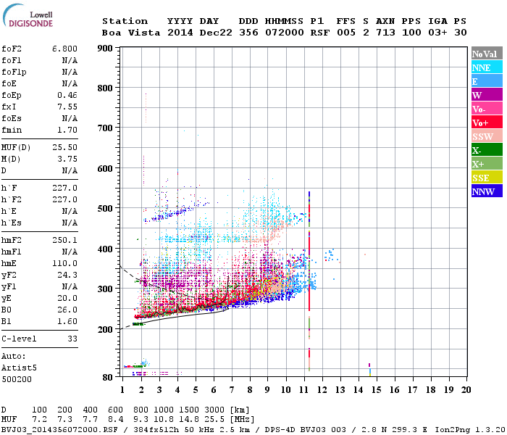Click the E blue legend swatch
This screenshot has width=507, height=435.
(x=487, y=81)
